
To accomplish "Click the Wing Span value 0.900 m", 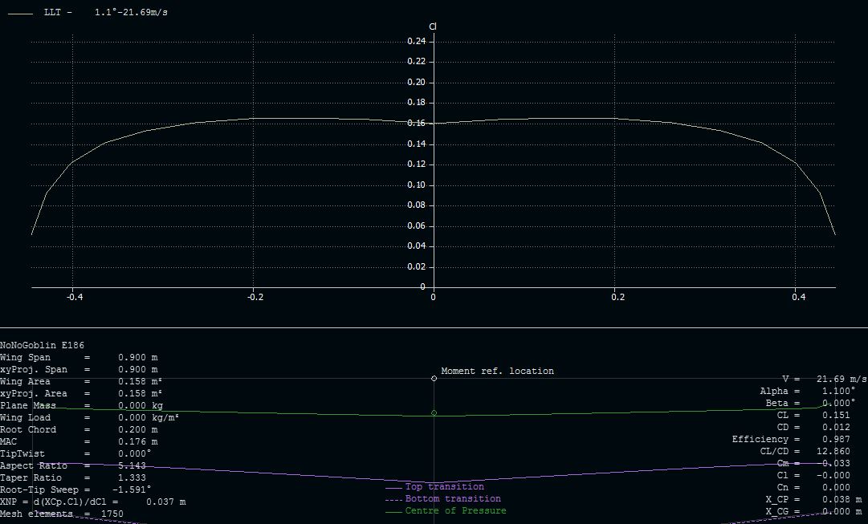I will 137,357.
